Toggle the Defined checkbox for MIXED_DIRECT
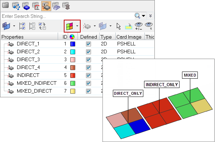Screen dimensions: 215x142 pos(89,91)
